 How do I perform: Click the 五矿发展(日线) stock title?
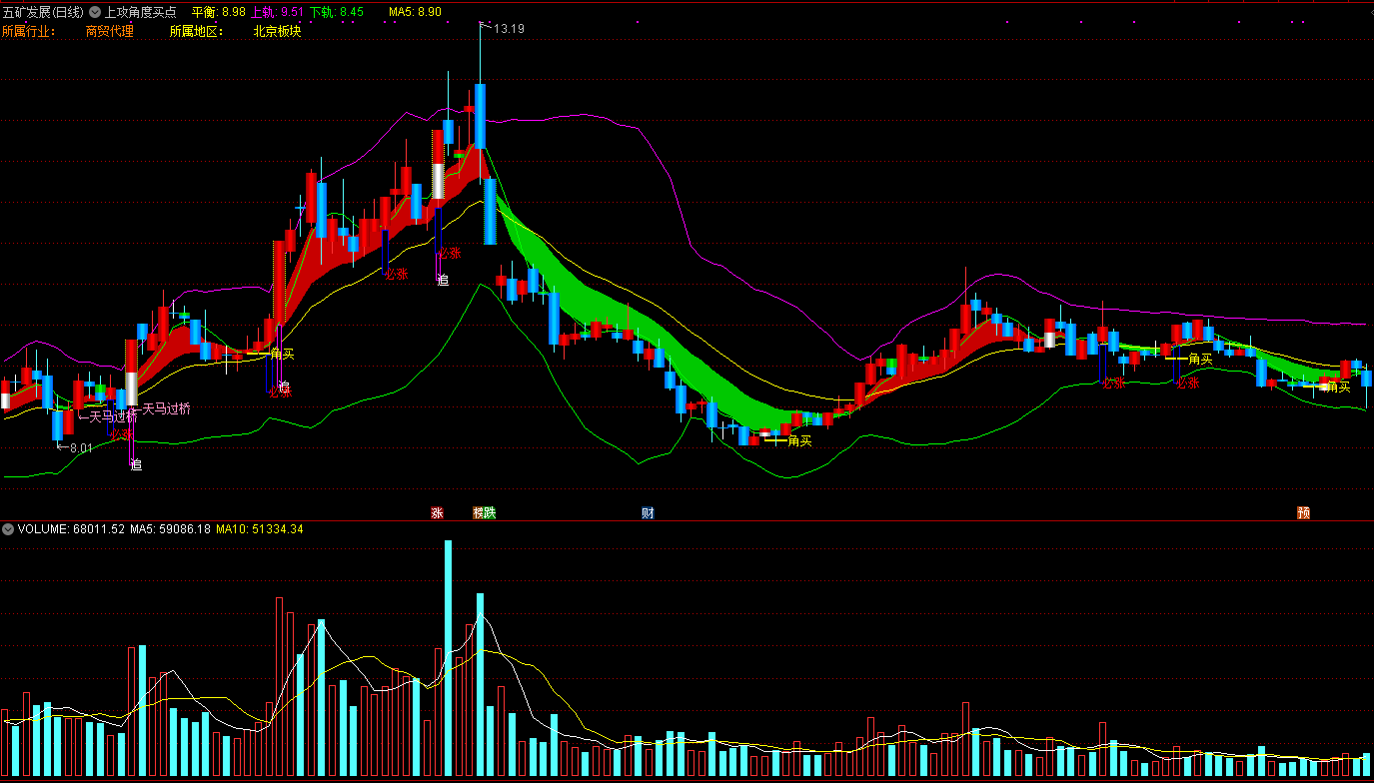coord(43,13)
